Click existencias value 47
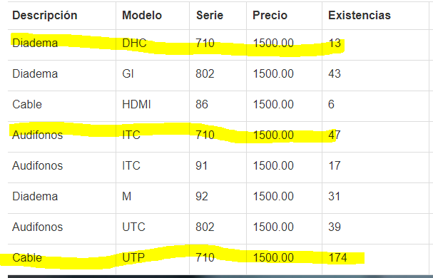The image size is (433, 278). coord(335,135)
